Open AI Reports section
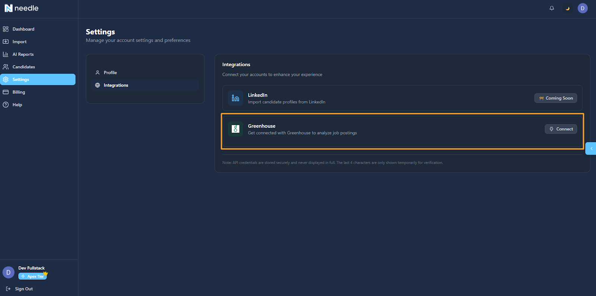This screenshot has height=296, width=596. [x=23, y=54]
